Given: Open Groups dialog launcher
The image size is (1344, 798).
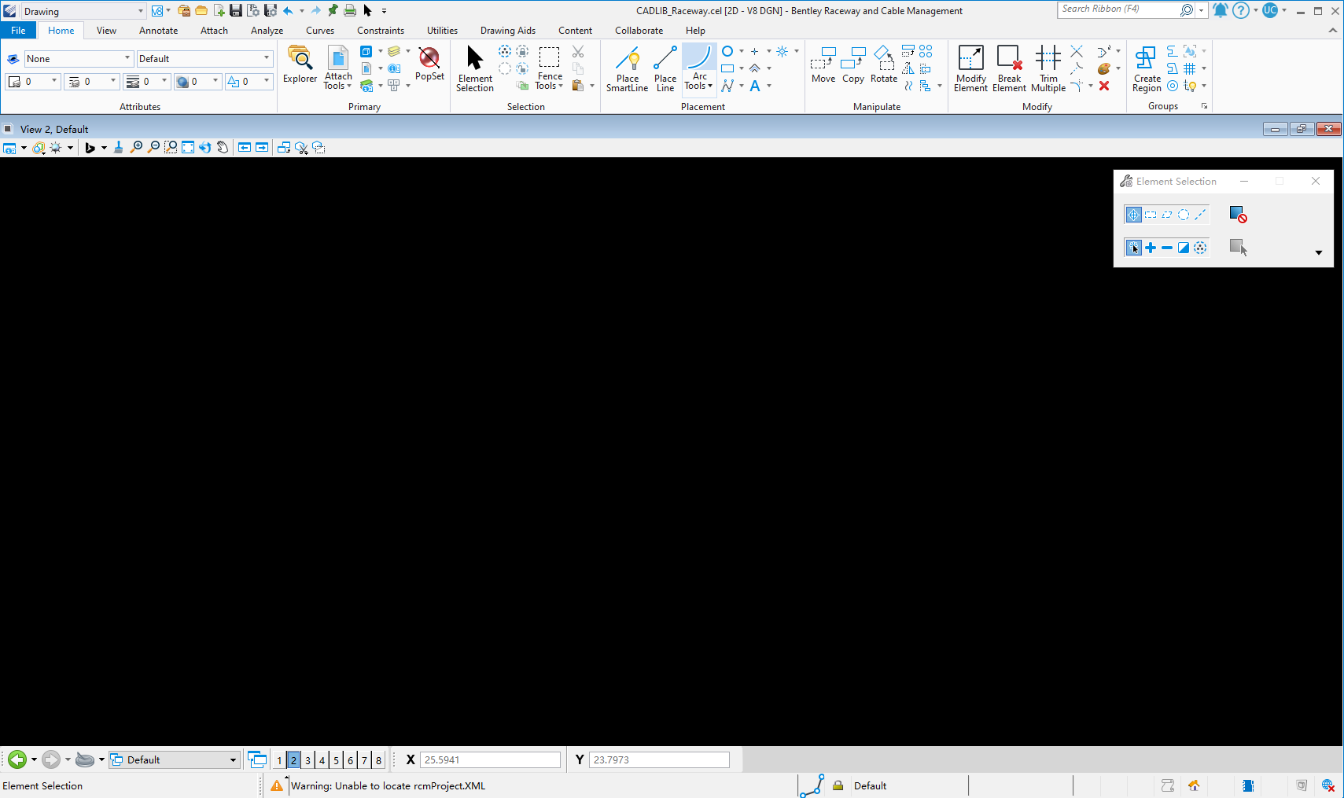Looking at the screenshot, I should [1204, 106].
